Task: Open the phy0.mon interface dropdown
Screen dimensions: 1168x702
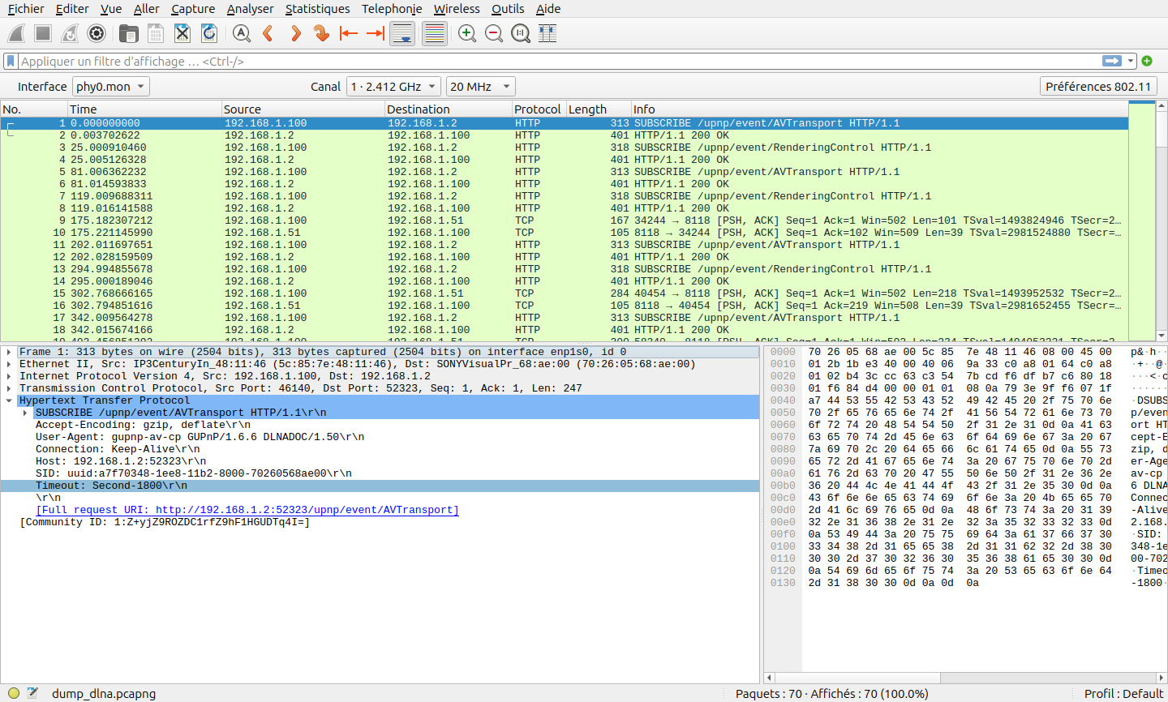Action: pos(111,87)
